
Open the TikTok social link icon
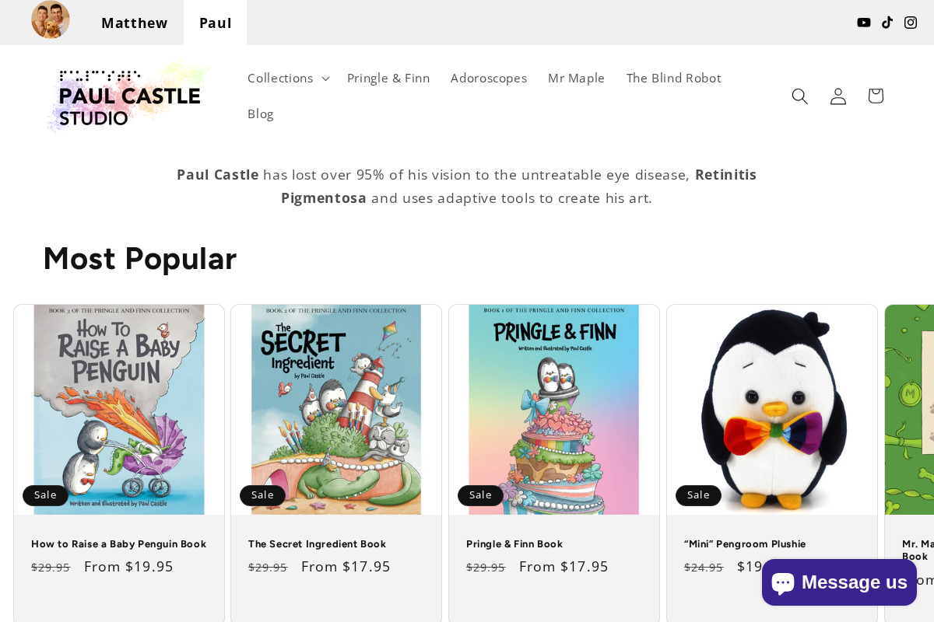click(887, 23)
